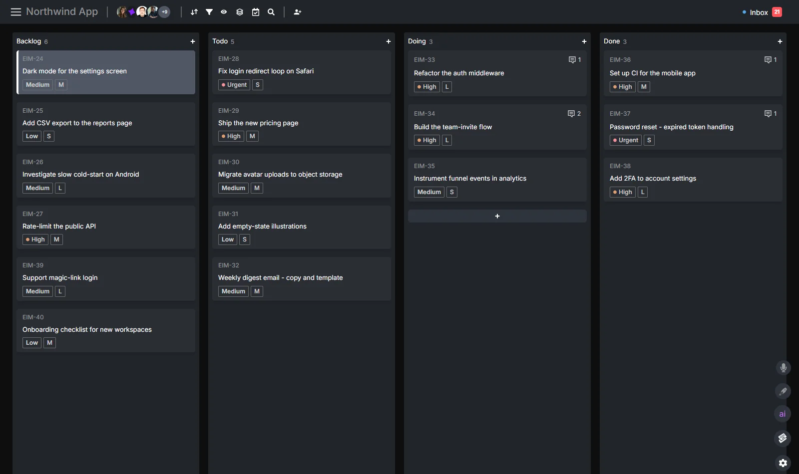Open the Northwind App title
The image size is (799, 474).
(x=62, y=11)
